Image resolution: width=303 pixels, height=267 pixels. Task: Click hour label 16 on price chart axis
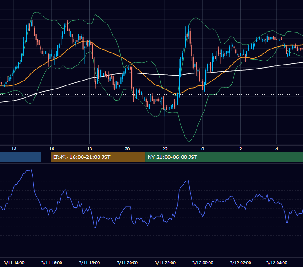(x=52, y=149)
